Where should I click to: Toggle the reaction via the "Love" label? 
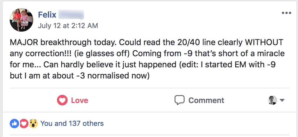tap(80, 100)
